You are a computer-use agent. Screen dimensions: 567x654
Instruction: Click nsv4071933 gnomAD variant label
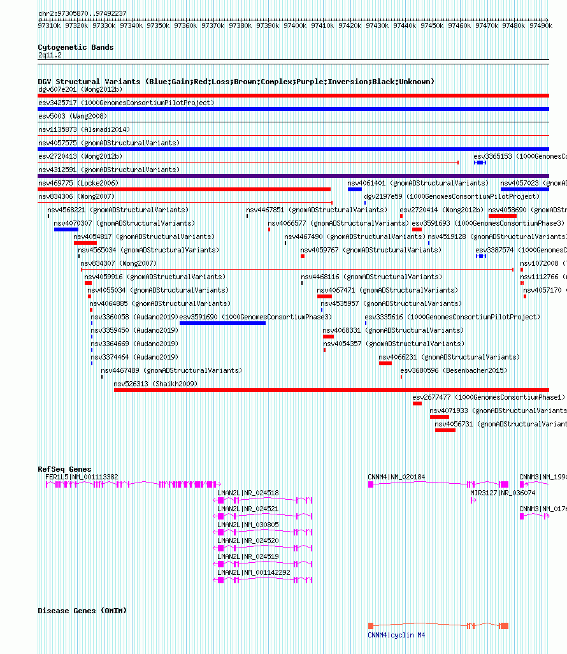coord(498,410)
